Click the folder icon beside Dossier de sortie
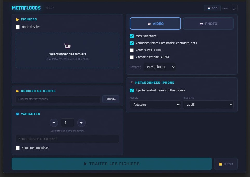This screenshot has height=177, width=250. (17, 91)
